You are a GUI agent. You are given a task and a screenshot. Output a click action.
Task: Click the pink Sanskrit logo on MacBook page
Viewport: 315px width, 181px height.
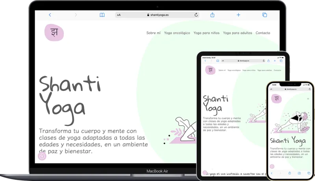point(54,33)
